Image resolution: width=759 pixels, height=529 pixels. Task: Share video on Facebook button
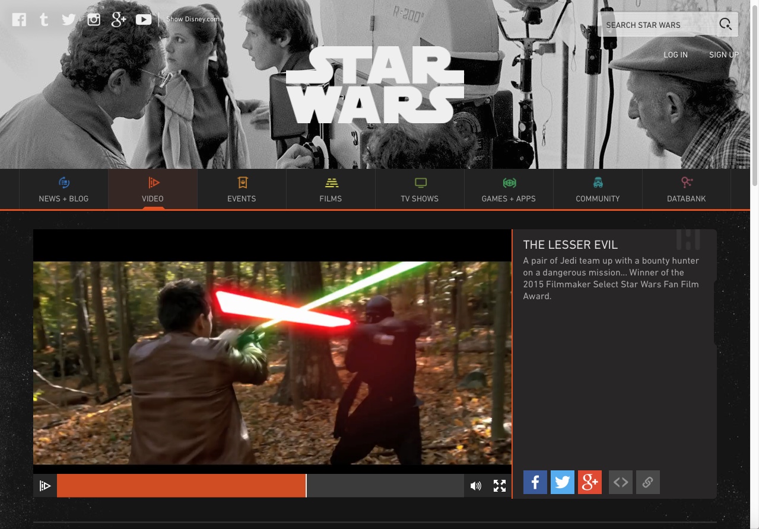click(535, 482)
